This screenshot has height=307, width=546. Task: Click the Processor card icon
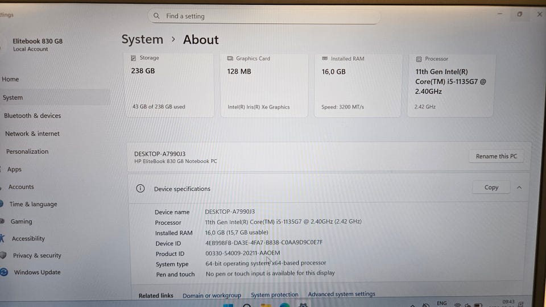(x=419, y=59)
